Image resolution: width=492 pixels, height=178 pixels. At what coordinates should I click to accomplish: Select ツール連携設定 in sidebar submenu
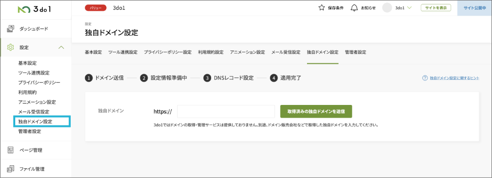coord(34,73)
